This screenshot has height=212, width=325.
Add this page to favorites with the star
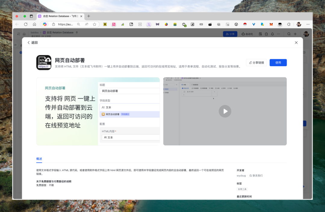94,24
